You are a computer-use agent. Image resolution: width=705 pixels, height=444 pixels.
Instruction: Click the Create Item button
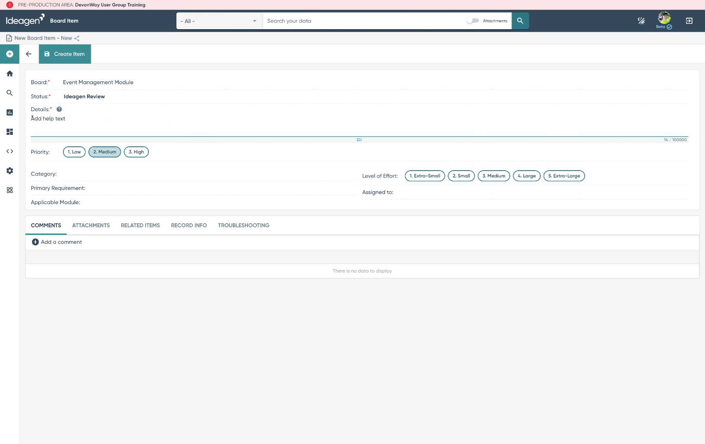[65, 54]
